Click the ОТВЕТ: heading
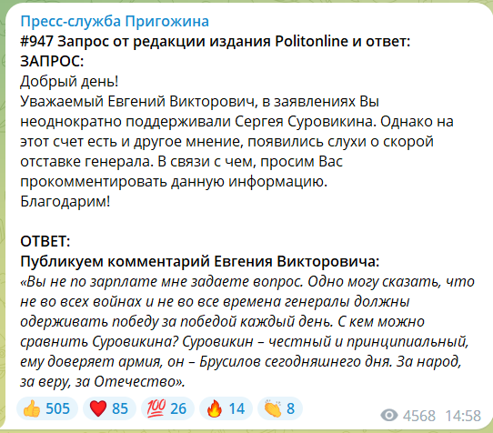 point(45,241)
